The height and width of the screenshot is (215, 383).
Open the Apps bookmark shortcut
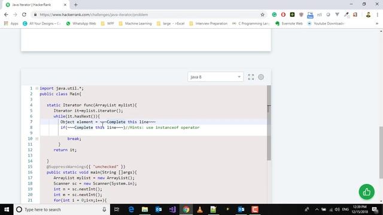pos(11,23)
